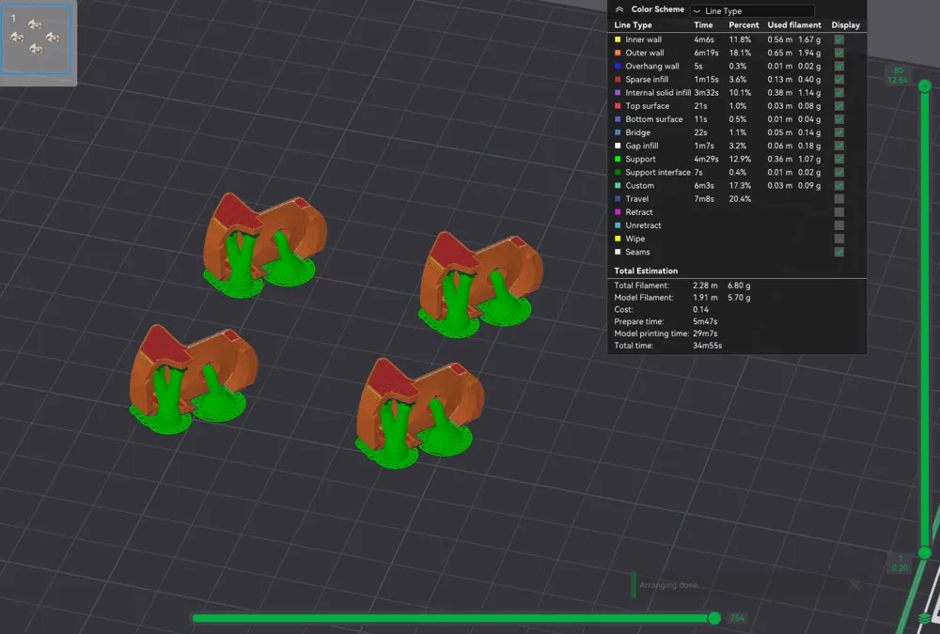This screenshot has width=940, height=634.
Task: Click the layer 80 height label 12.84
Action: [x=898, y=80]
